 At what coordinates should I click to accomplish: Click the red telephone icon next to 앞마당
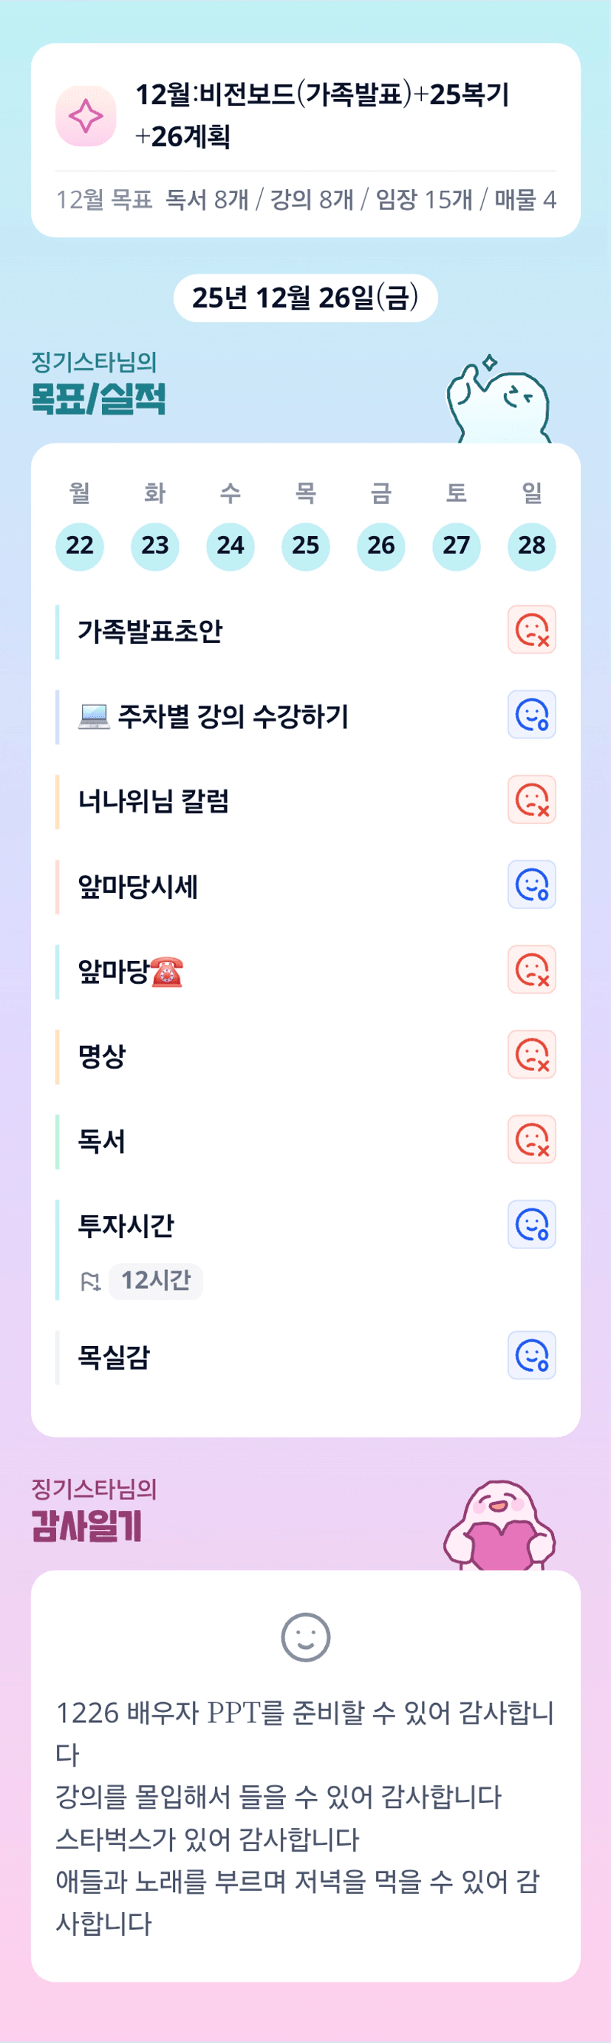point(166,971)
